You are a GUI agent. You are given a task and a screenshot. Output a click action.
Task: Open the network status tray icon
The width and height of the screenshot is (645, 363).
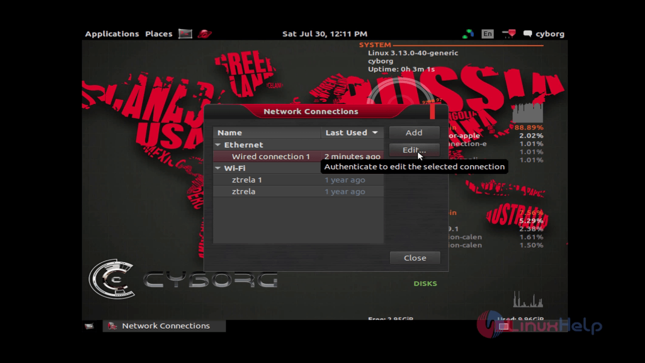coord(509,34)
